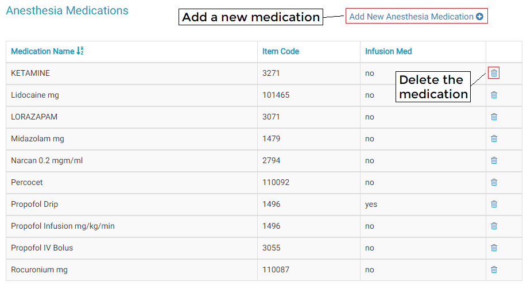Image resolution: width=527 pixels, height=285 pixels.
Task: Click trash icon for Lidocaine mg
Action: (x=494, y=95)
